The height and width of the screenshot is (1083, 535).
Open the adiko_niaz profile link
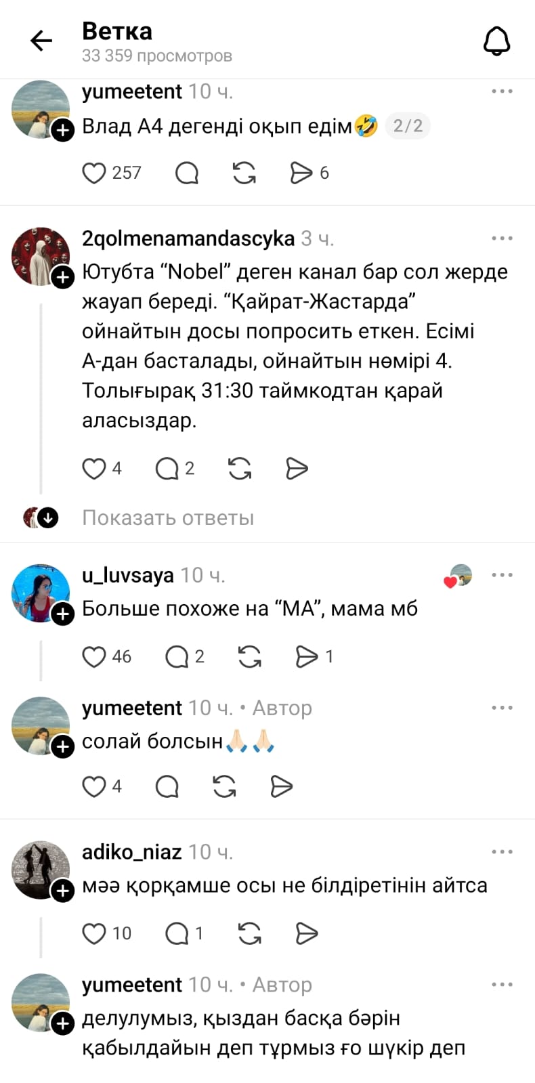click(x=131, y=852)
